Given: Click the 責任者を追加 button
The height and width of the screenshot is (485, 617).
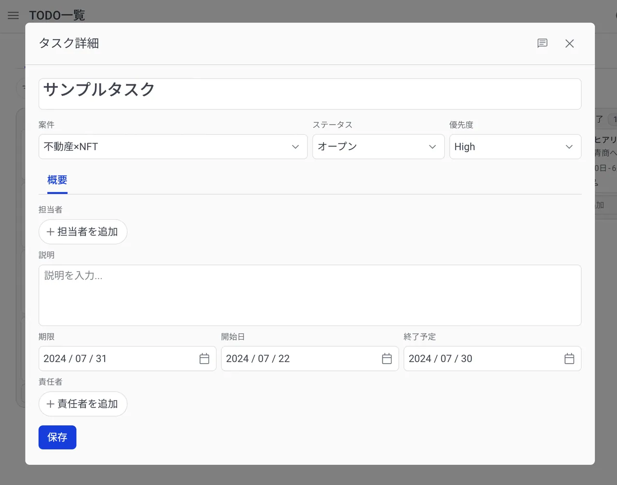Looking at the screenshot, I should click(x=83, y=404).
